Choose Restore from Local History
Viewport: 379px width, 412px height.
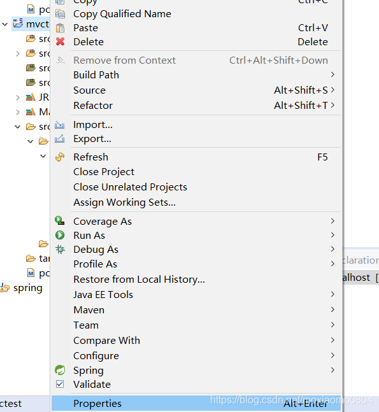196,280
